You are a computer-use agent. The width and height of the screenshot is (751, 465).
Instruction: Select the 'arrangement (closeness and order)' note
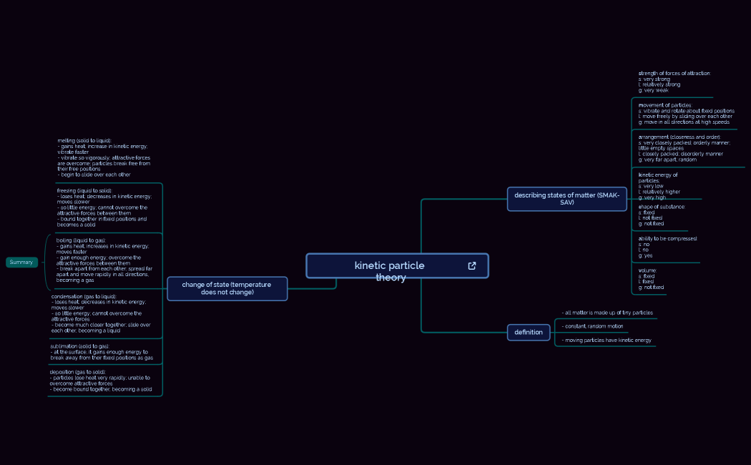(x=683, y=148)
